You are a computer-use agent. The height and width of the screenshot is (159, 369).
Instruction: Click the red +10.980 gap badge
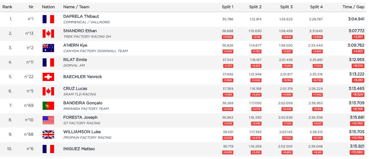358,152
